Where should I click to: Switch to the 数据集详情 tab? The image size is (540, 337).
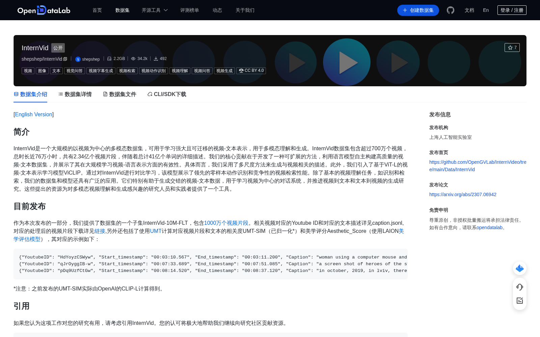coord(75,94)
